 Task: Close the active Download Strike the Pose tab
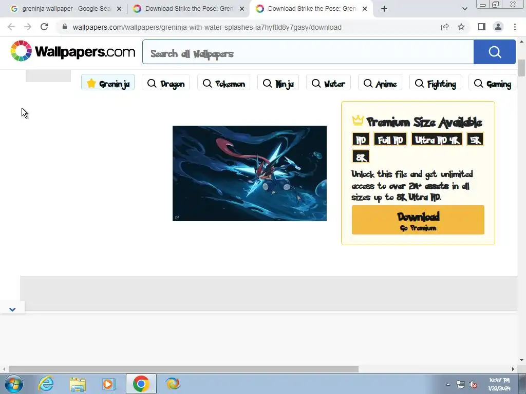pyautogui.click(x=365, y=9)
